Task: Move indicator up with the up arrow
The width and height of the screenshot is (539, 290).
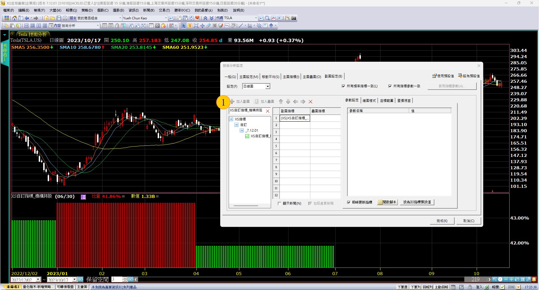Action: point(281,102)
